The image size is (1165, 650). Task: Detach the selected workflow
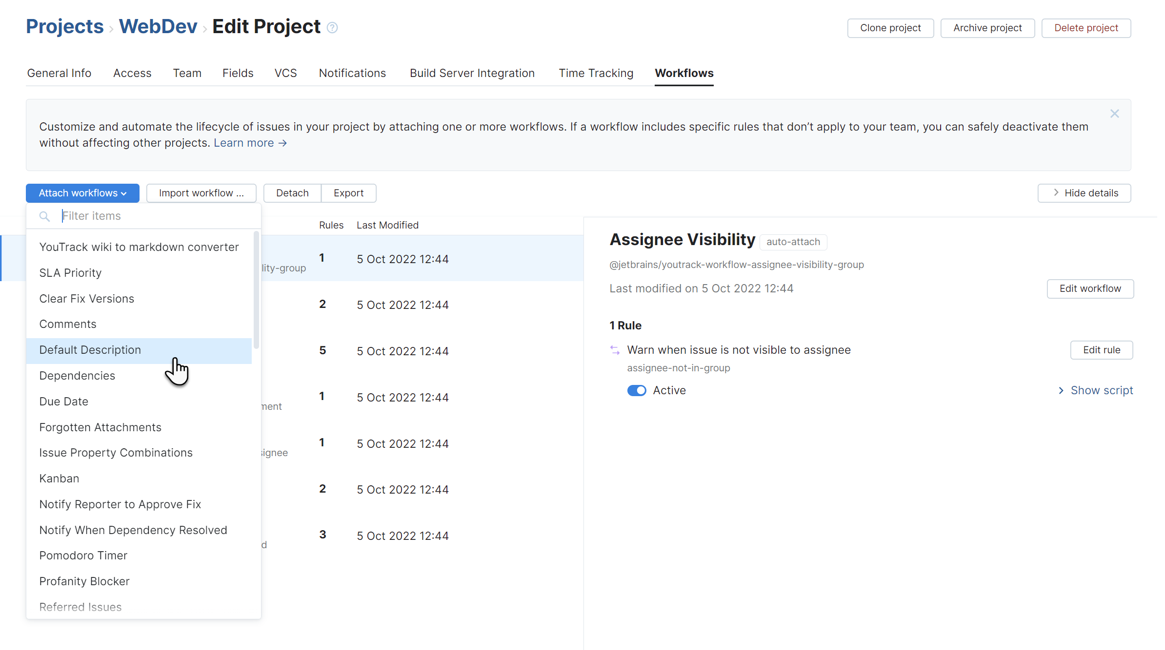[x=292, y=193]
